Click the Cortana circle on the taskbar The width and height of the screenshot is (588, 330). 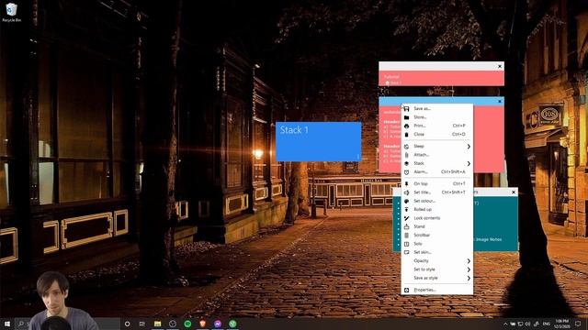coord(127,324)
